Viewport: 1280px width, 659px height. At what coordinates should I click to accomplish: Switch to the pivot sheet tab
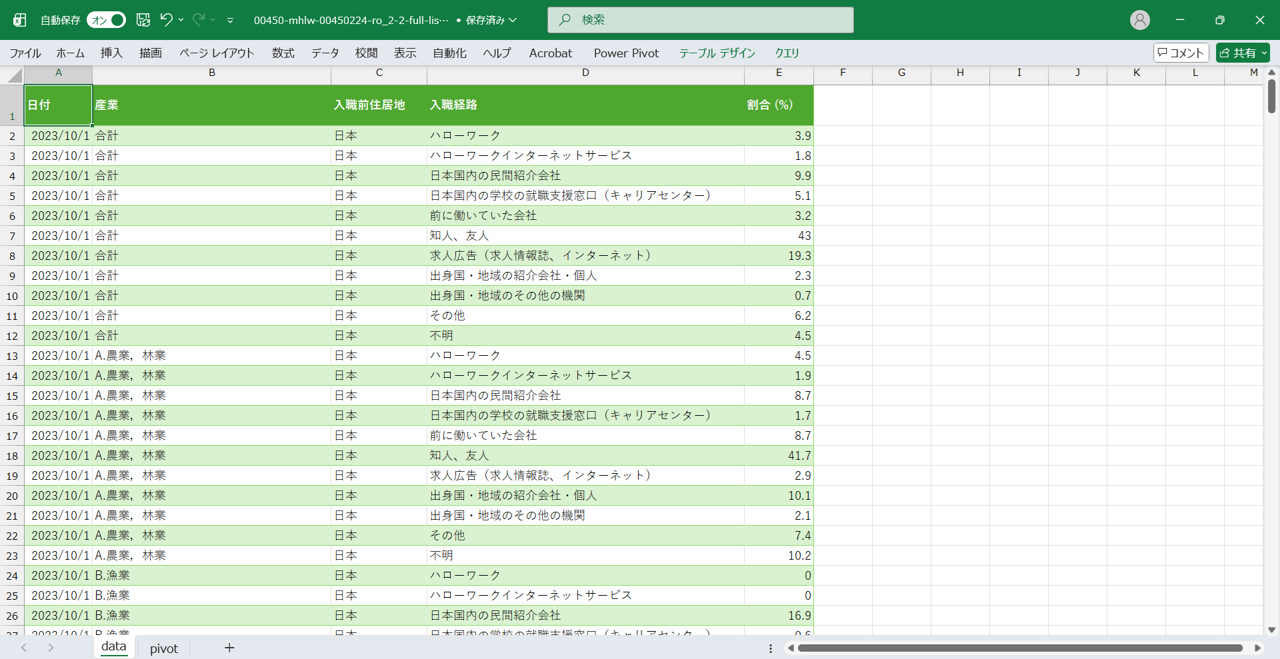pyautogui.click(x=163, y=648)
